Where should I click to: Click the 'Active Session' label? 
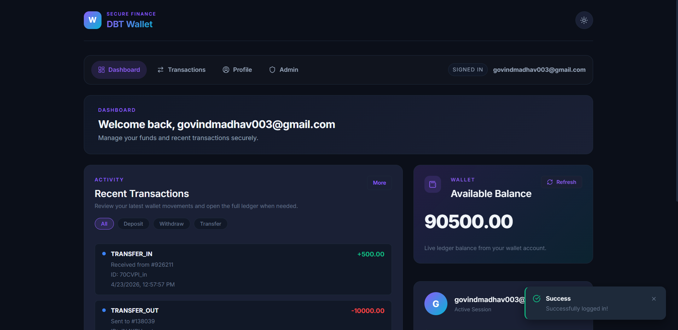(x=473, y=309)
